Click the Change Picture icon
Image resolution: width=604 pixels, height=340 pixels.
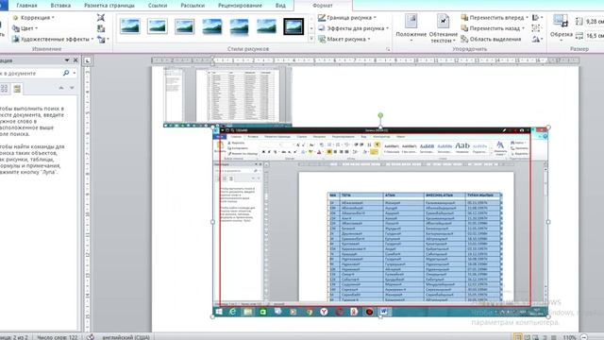[101, 28]
